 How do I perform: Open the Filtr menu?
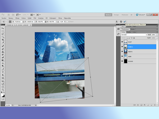[35, 18]
